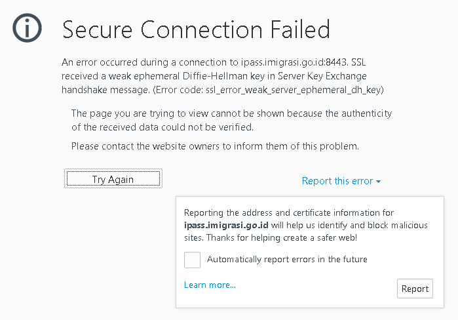The height and width of the screenshot is (320, 458).
Task: Click the ssl_error_weak_server_ephemeral_dh_key error code text
Action: pyautogui.click(x=294, y=90)
